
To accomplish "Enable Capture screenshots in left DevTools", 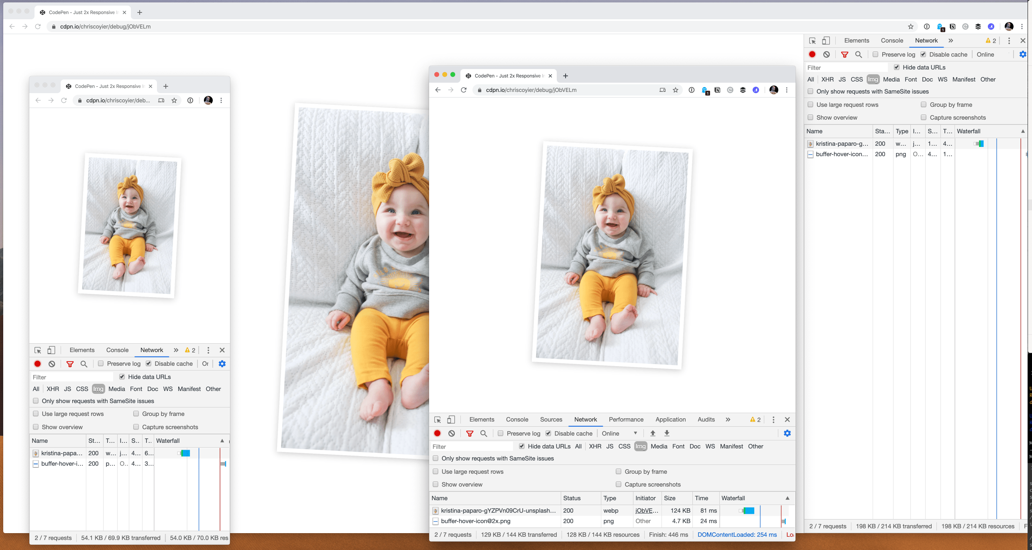I will [136, 427].
